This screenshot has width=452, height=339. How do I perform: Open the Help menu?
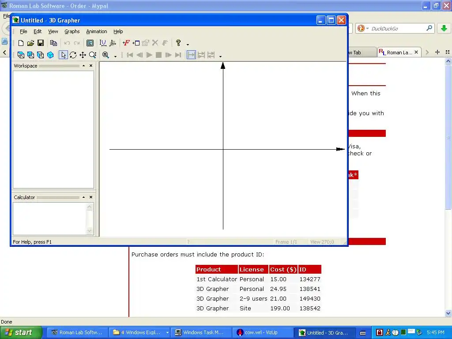point(118,31)
